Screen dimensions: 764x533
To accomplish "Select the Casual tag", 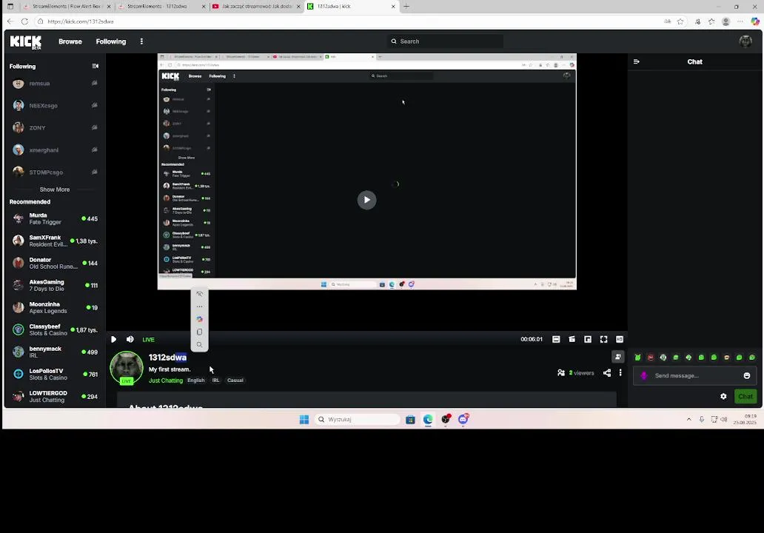I will pyautogui.click(x=235, y=381).
